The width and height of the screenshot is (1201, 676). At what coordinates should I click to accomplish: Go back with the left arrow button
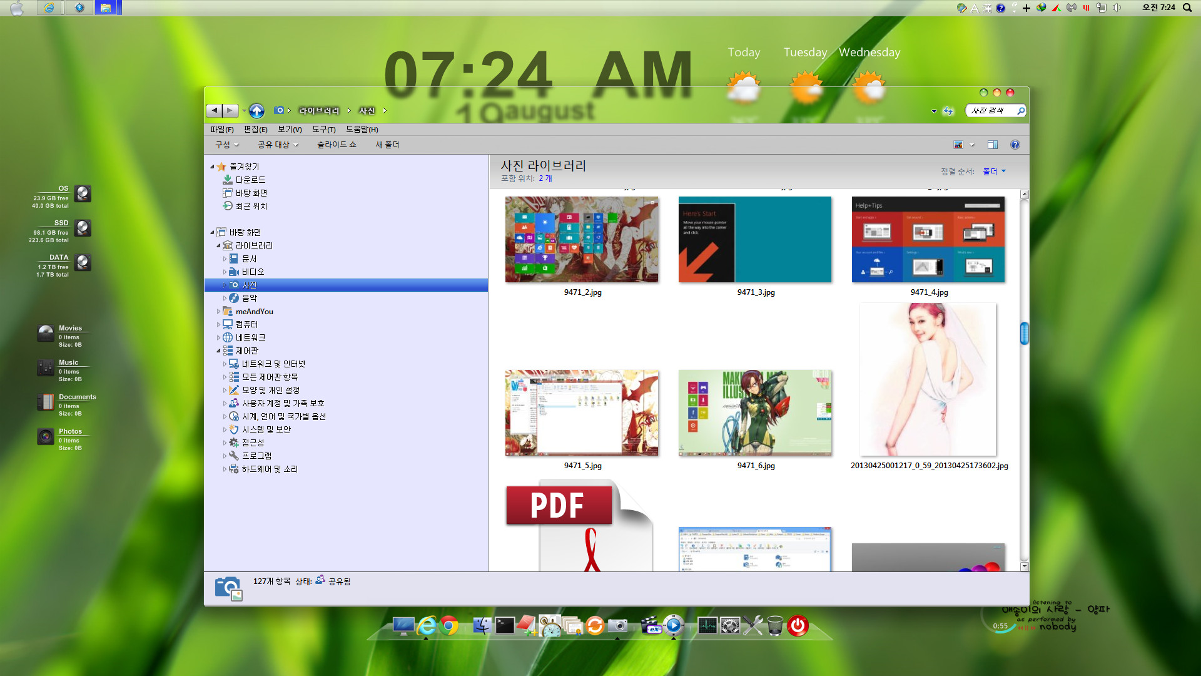215,111
